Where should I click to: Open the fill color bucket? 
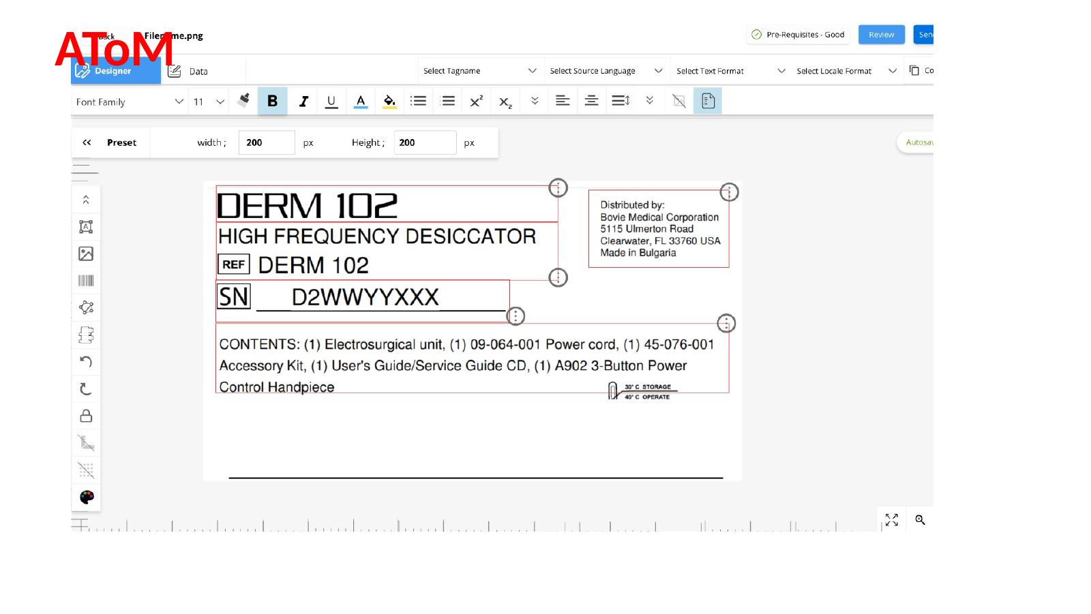pyautogui.click(x=389, y=101)
